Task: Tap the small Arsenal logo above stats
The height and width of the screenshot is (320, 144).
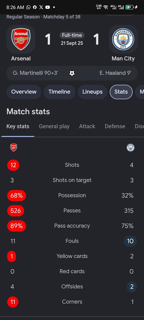Action: (x=14, y=148)
